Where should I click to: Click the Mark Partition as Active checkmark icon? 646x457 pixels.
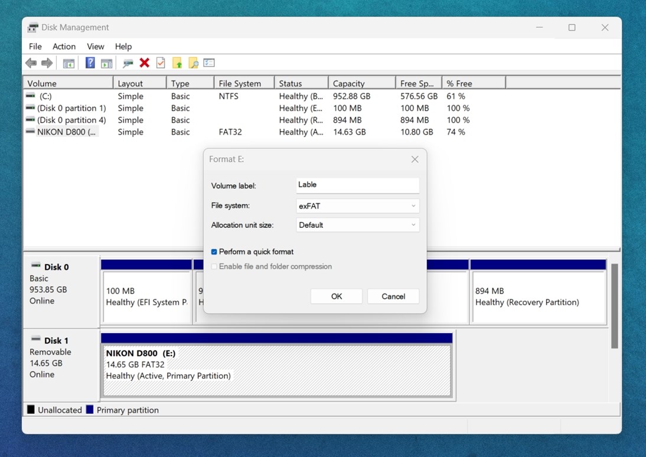click(x=161, y=63)
